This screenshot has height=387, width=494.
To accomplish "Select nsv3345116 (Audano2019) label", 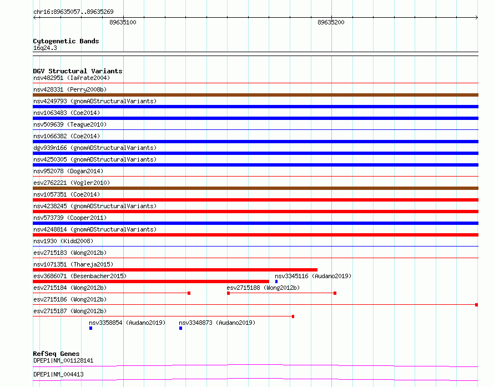I will tap(313, 276).
